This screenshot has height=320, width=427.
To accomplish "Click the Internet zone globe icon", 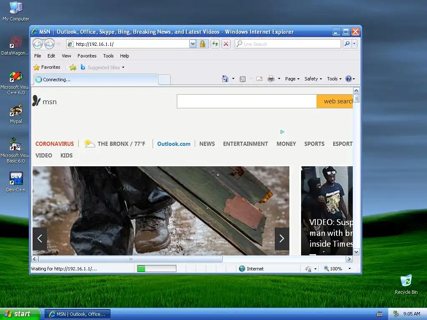I will coord(242,269).
